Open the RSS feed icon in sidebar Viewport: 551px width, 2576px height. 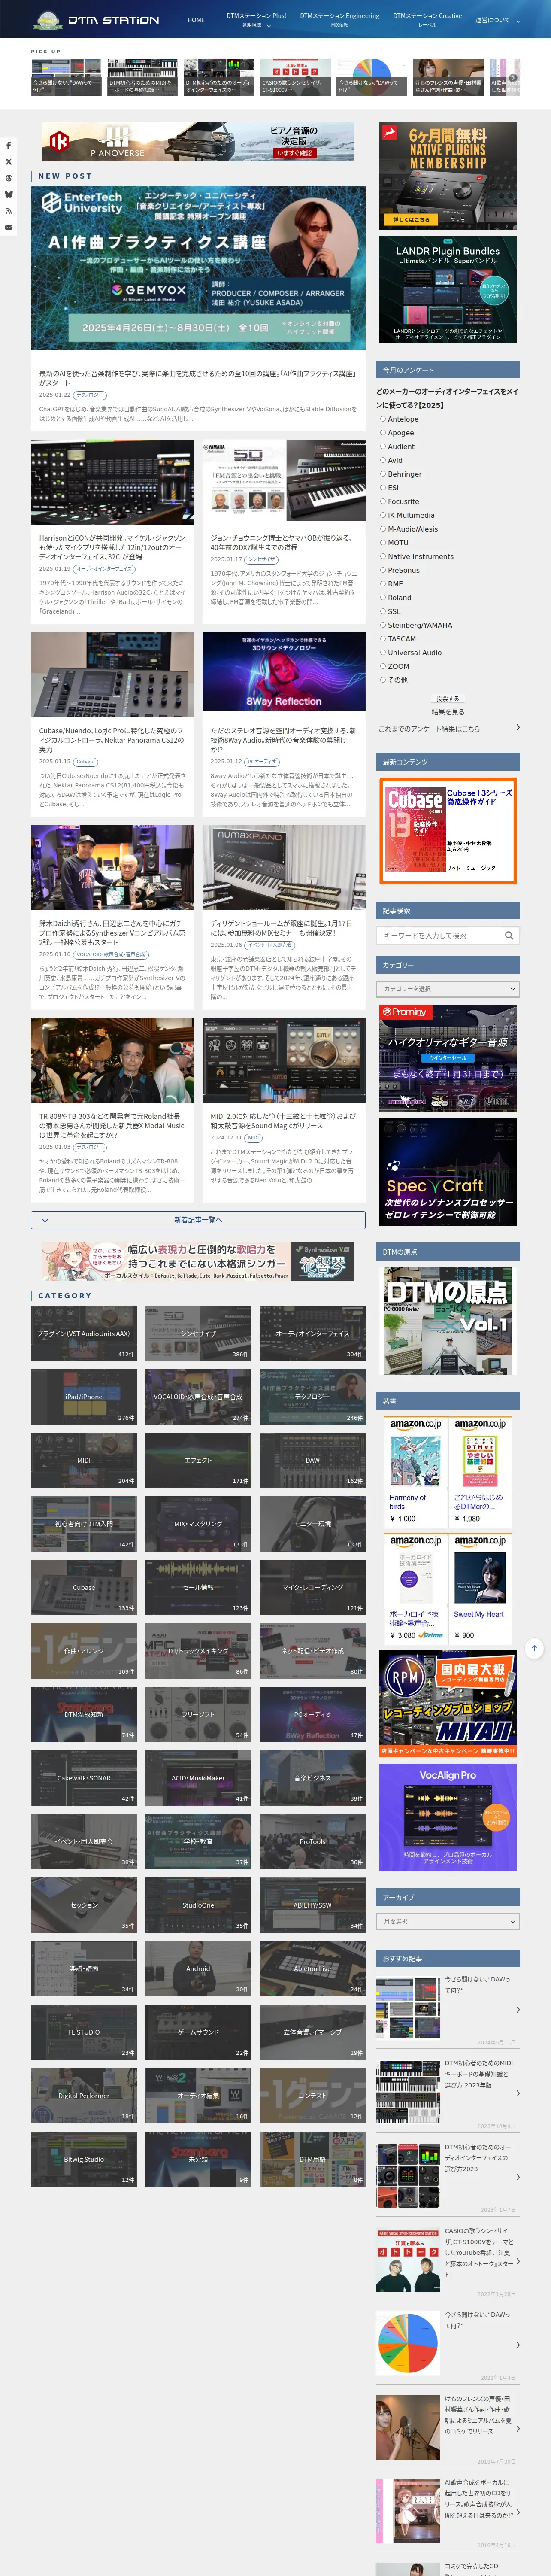pyautogui.click(x=8, y=211)
